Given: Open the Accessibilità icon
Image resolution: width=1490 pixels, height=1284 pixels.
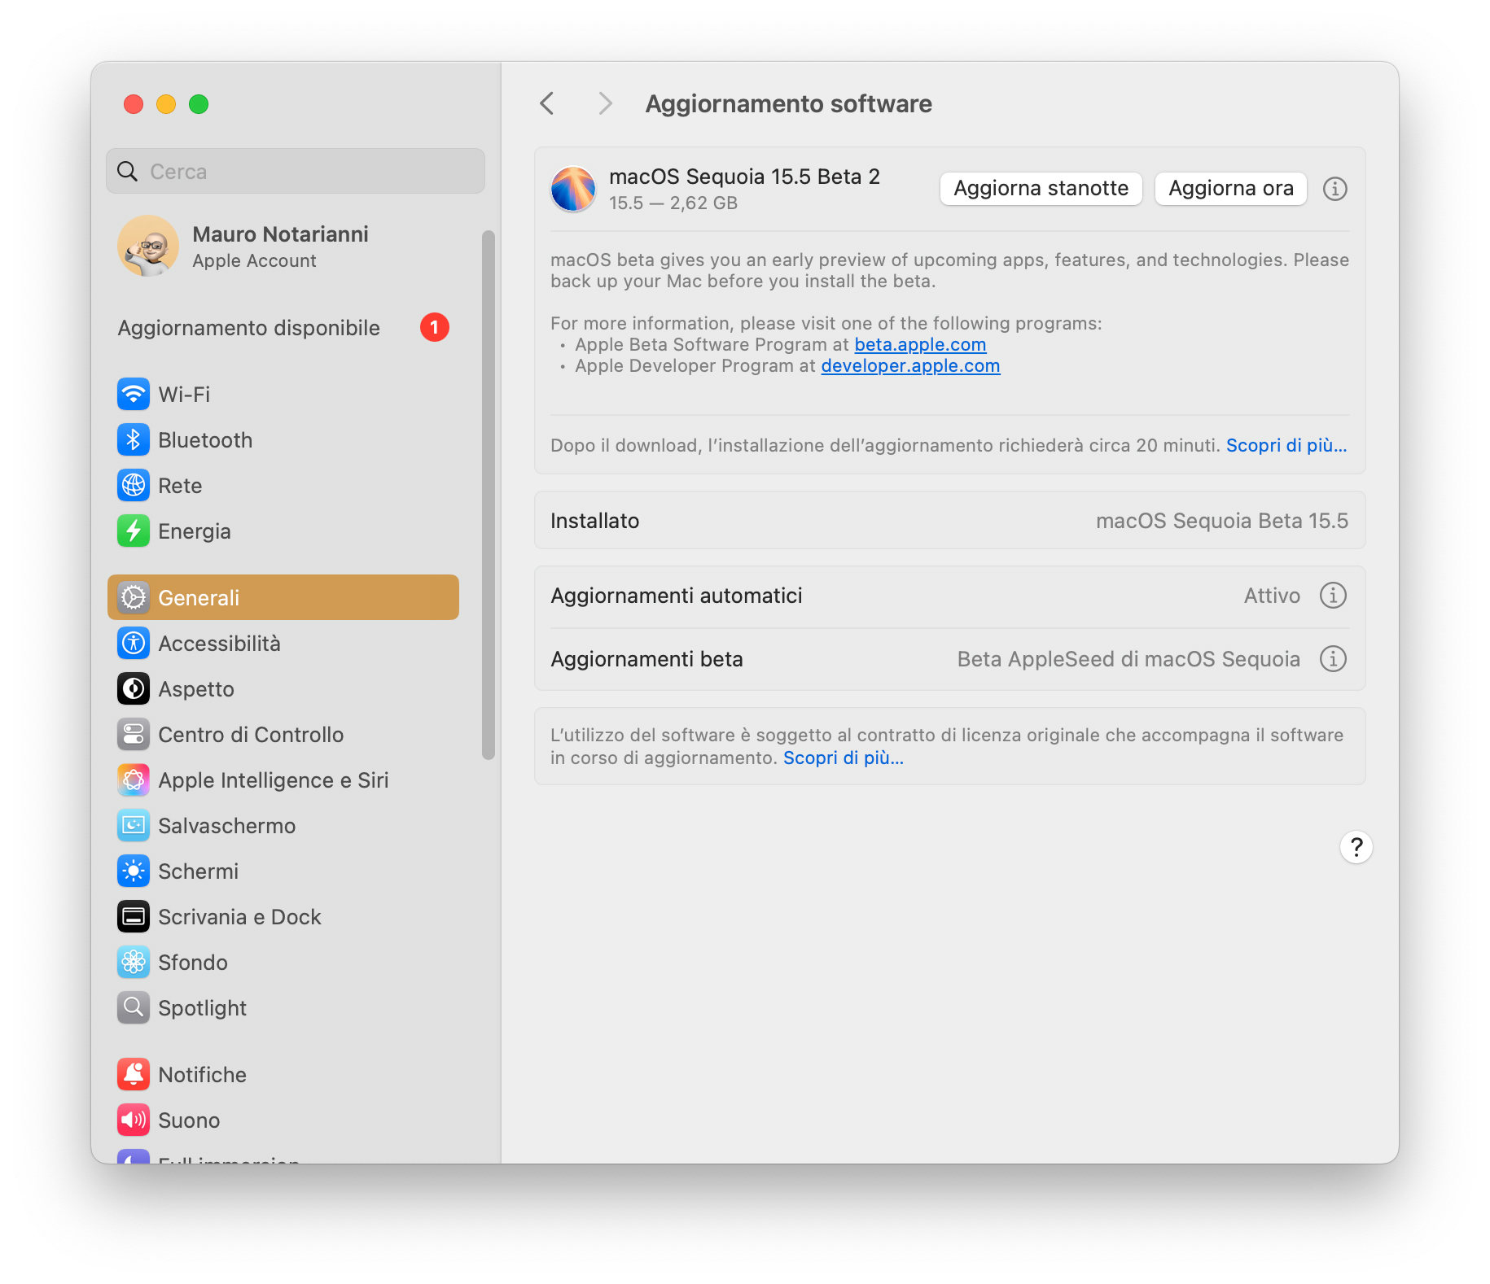Looking at the screenshot, I should pos(134,644).
